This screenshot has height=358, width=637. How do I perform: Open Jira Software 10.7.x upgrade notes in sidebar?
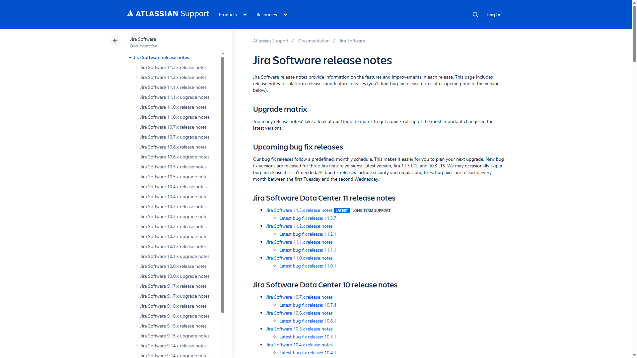coord(175,137)
